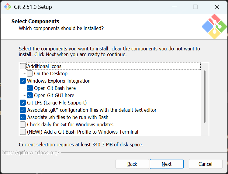Cancel the Git installation

(x=206, y=164)
